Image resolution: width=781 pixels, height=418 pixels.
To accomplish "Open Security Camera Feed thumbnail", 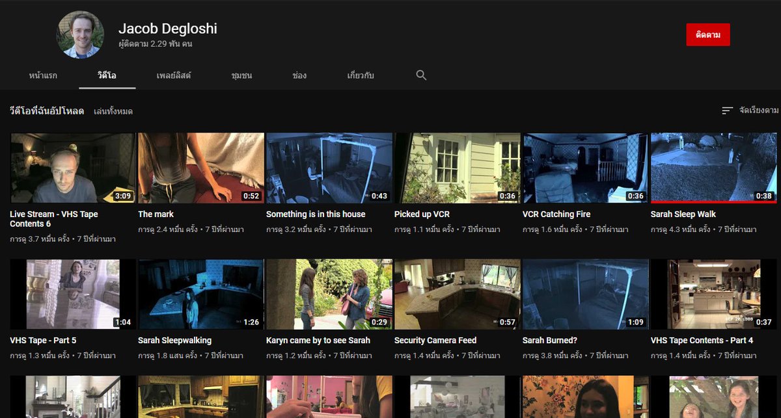I will [458, 294].
